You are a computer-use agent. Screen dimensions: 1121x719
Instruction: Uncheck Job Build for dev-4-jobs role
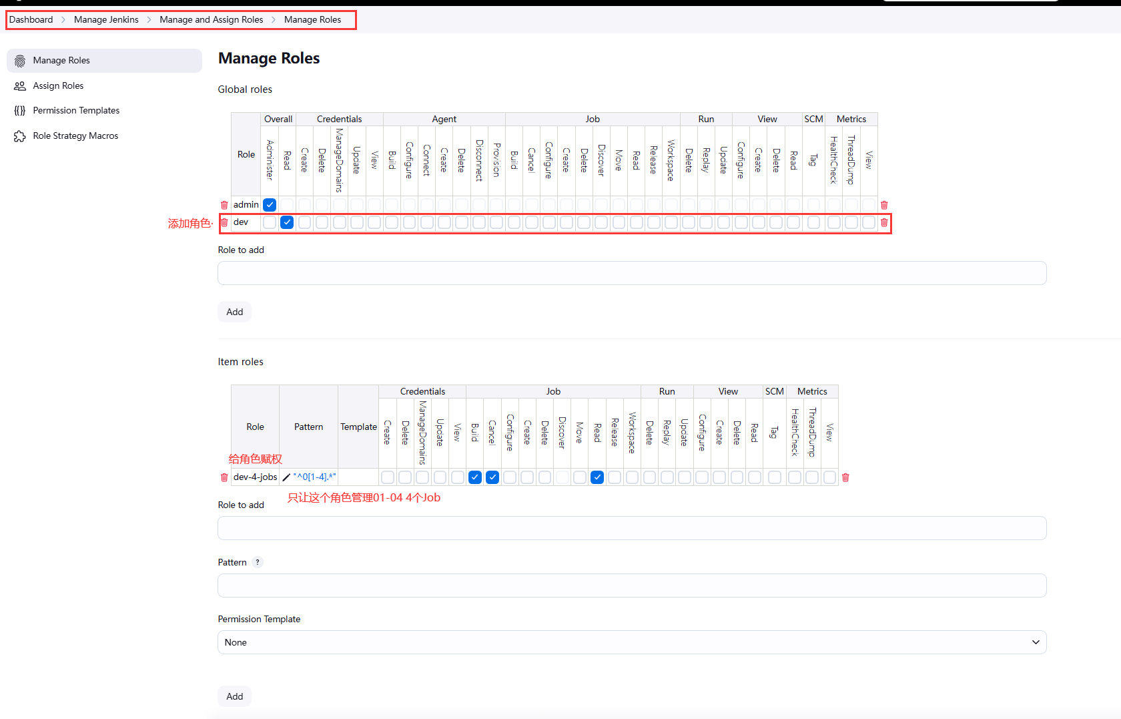coord(475,477)
